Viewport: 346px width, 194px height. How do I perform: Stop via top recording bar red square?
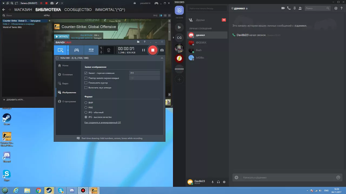[x=46, y=3]
